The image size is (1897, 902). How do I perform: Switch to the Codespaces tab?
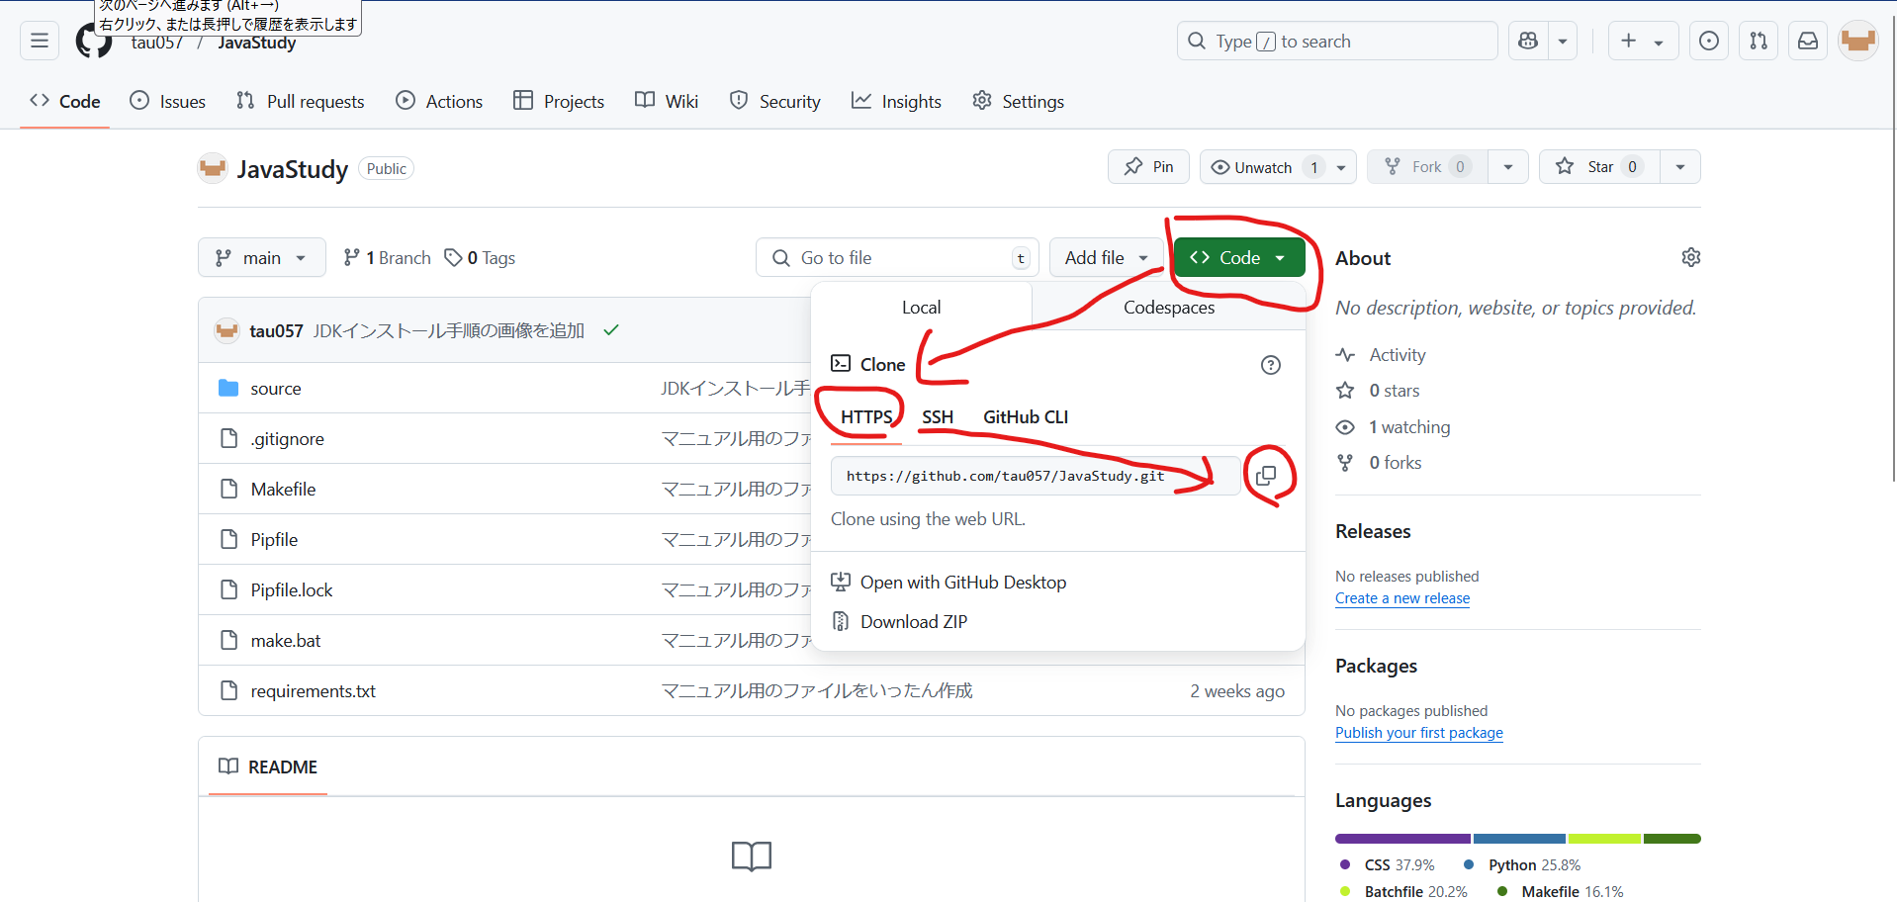coord(1168,308)
